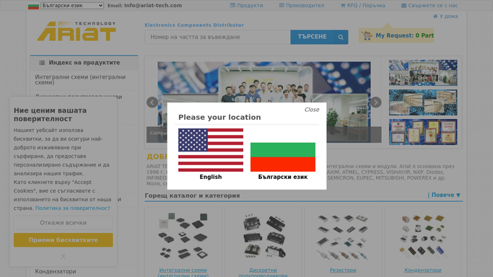The width and height of the screenshot is (493, 277).
Task: Open the certificates thumbnail
Action: [x=423, y=132]
